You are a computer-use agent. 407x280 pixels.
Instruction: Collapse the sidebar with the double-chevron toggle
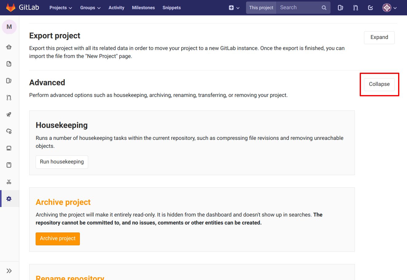9,270
